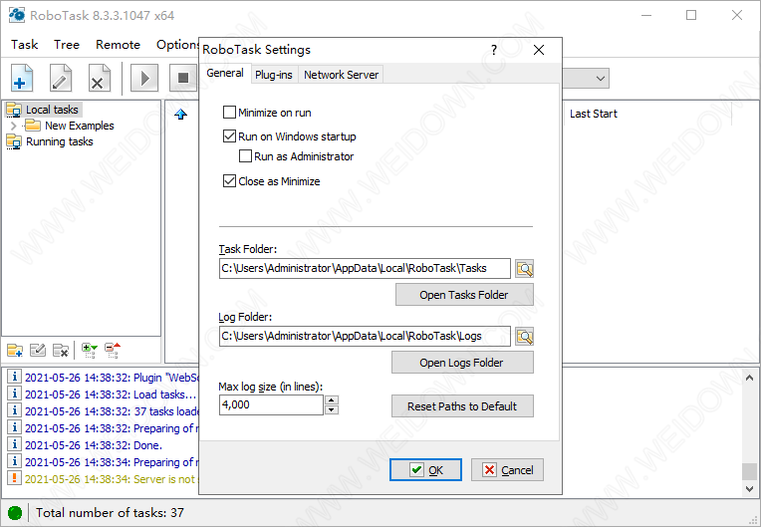
Task: Open the dropdown in the main toolbar
Action: [601, 78]
